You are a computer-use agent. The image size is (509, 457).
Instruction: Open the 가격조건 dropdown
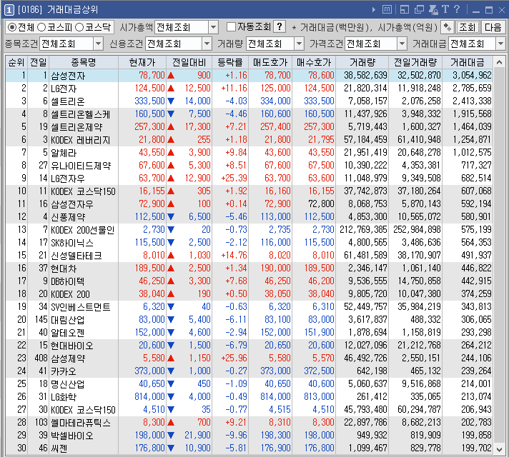(x=402, y=44)
